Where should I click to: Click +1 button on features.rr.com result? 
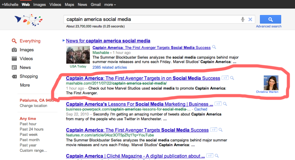click(x=214, y=130)
